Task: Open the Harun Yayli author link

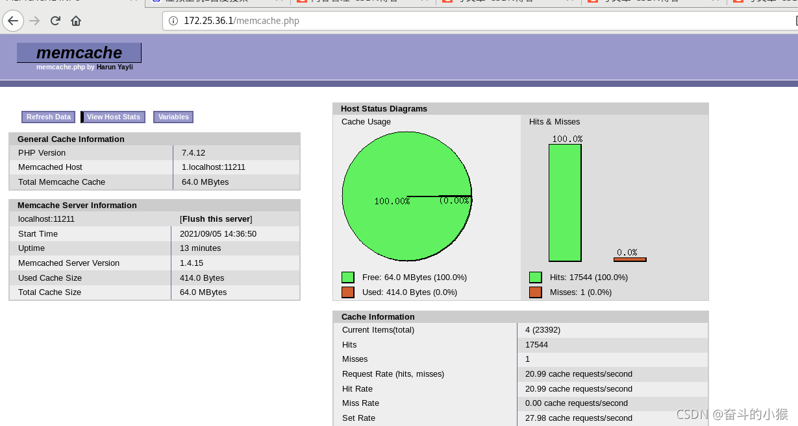Action: [x=114, y=67]
